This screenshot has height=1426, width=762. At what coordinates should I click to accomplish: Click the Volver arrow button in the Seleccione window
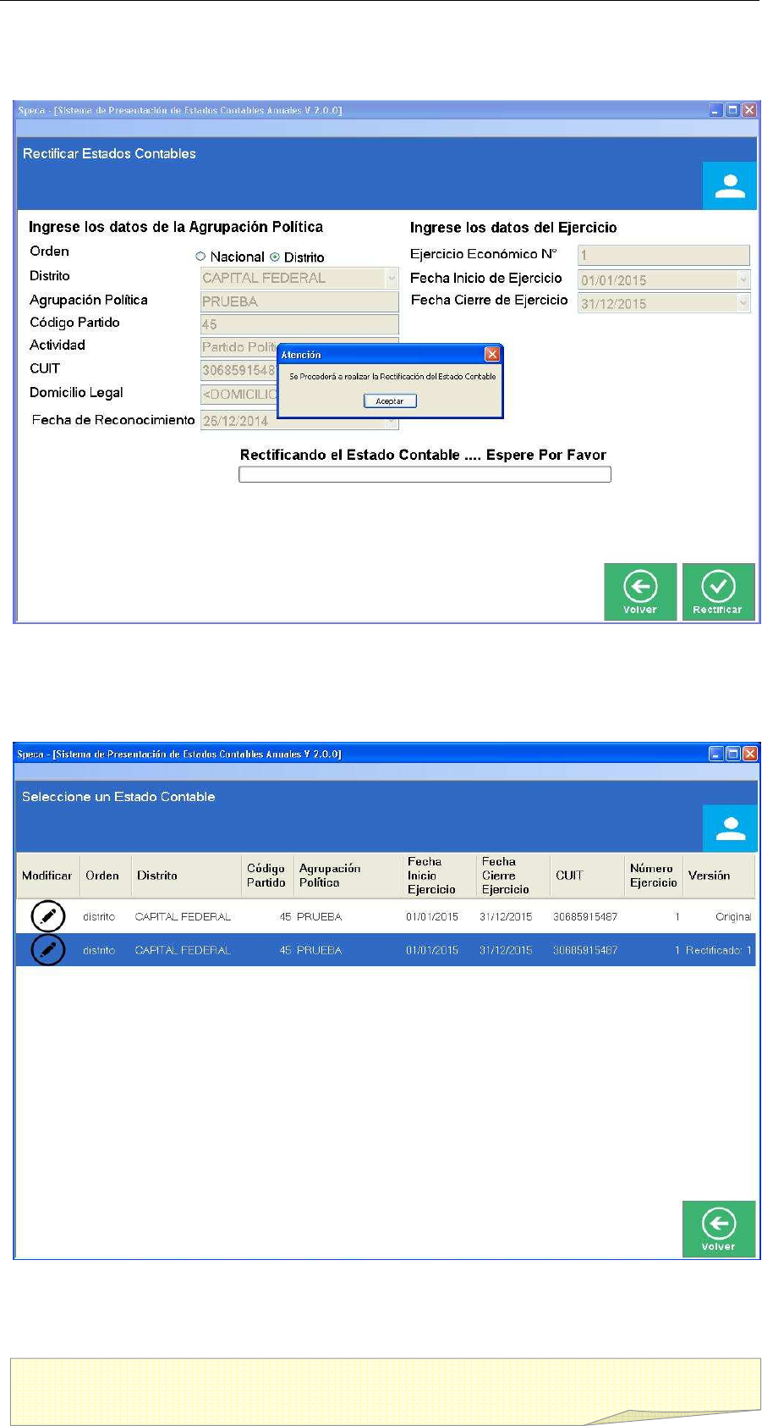click(x=718, y=1229)
